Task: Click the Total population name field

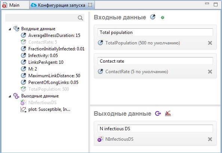Action: 155,32
